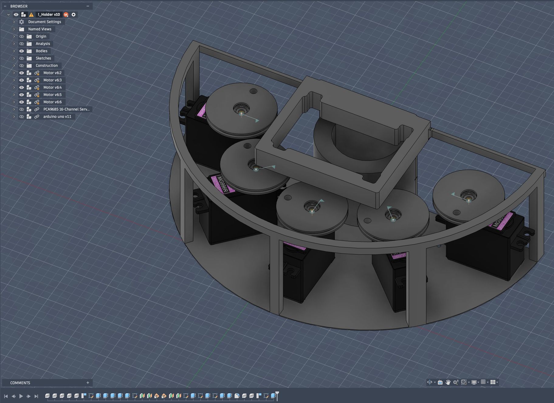Click the COMMENTS panel title
The image size is (554, 403).
pos(20,383)
